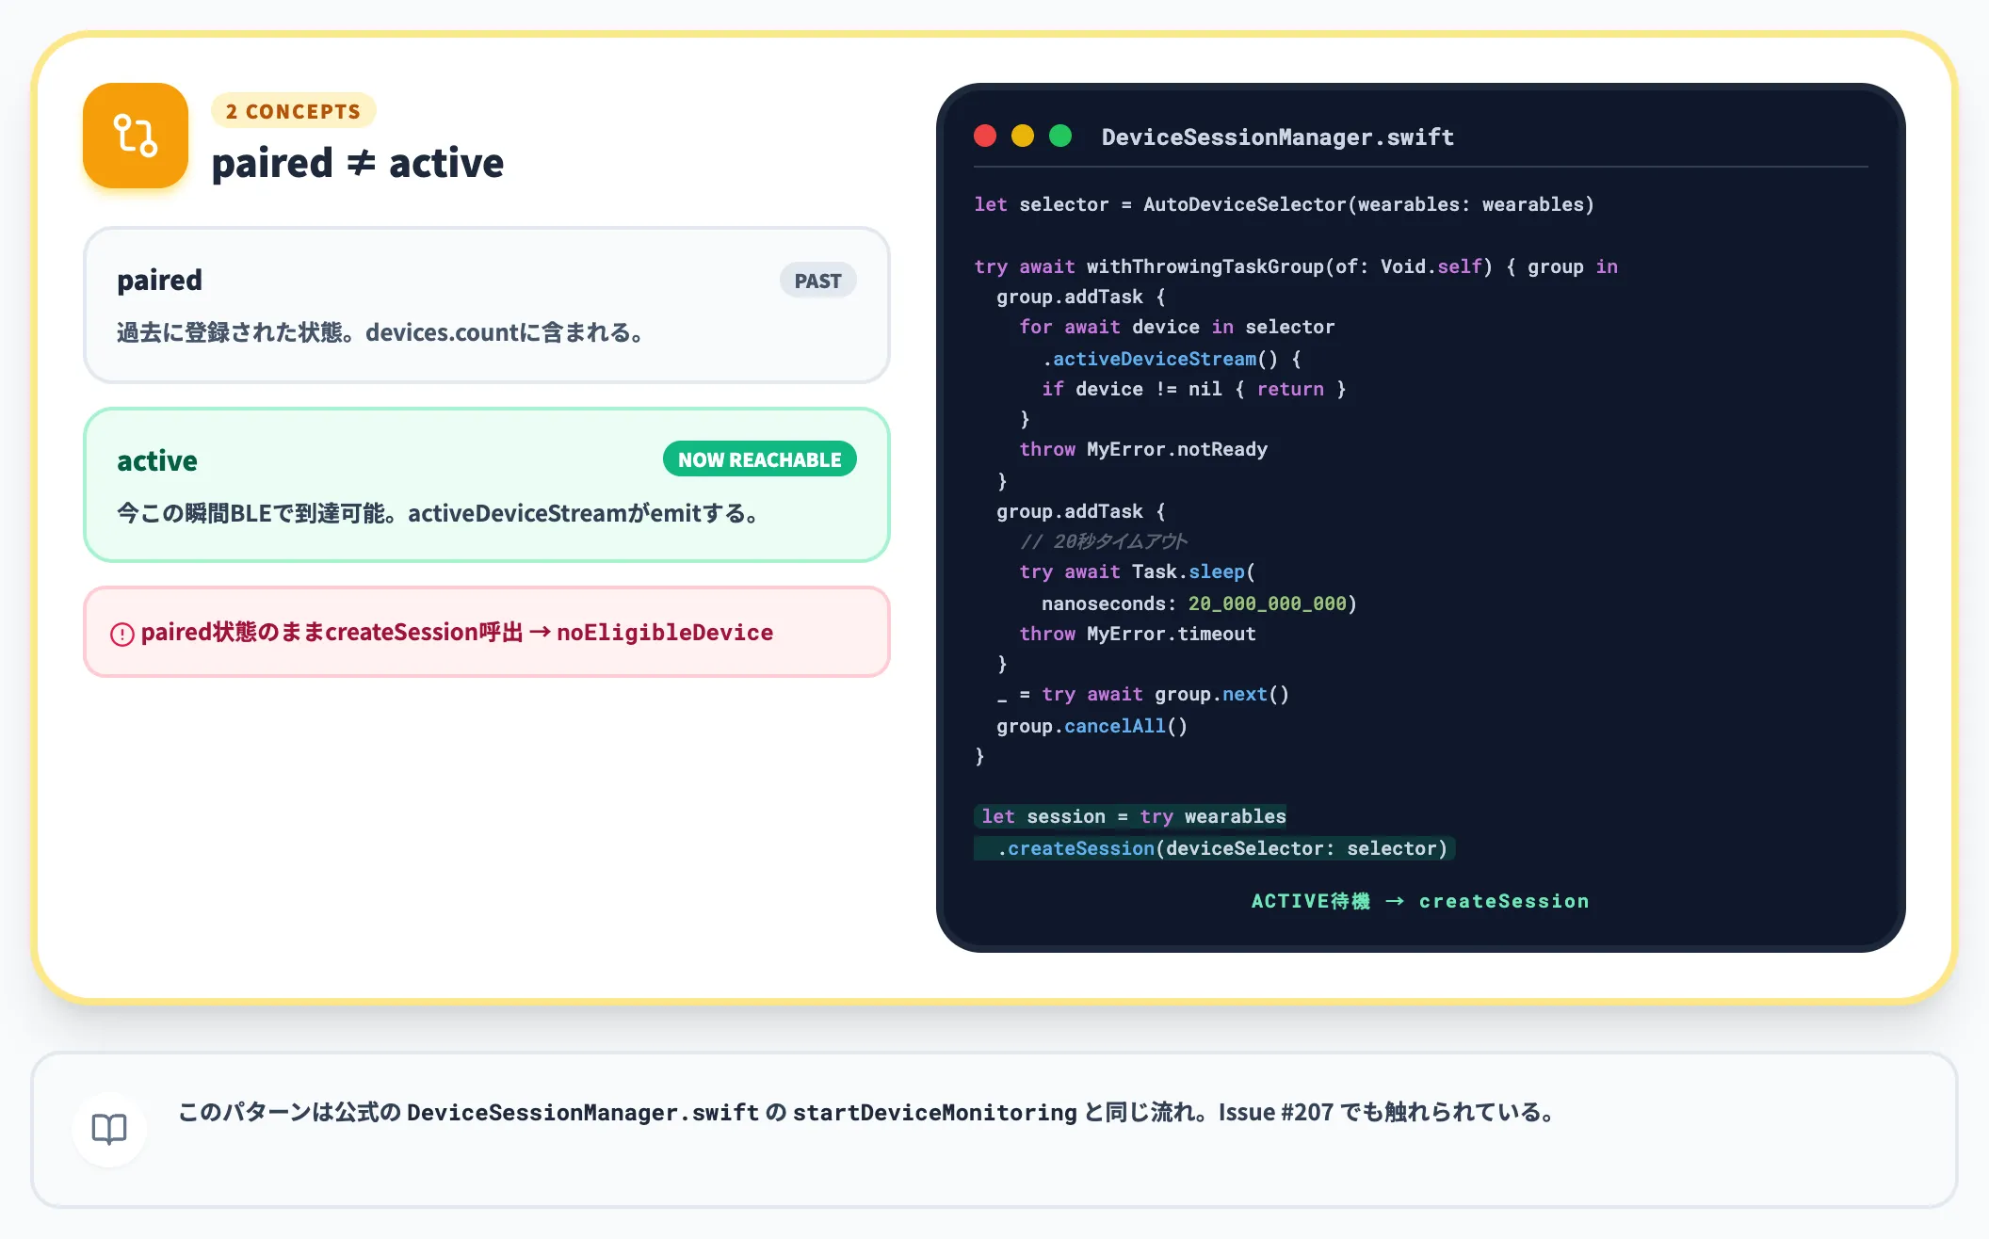Click the yellow window dot
Viewport: 1989px width, 1239px height.
1023,136
